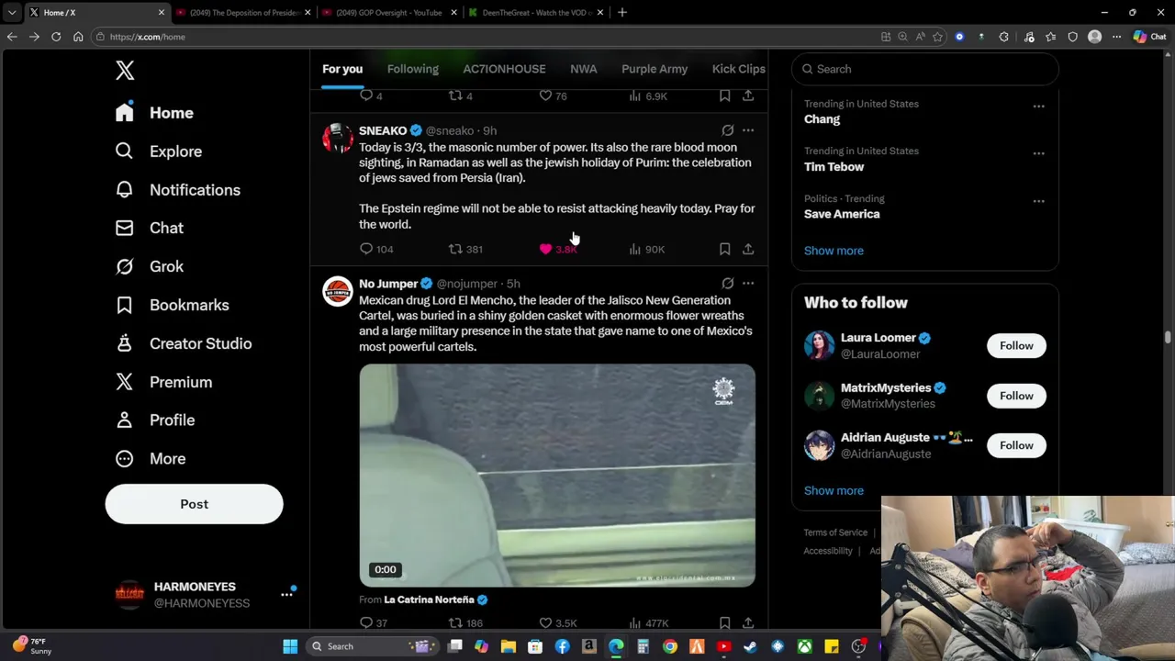Follow Aidrian Auguste
This screenshot has width=1175, height=661.
pyautogui.click(x=1016, y=445)
